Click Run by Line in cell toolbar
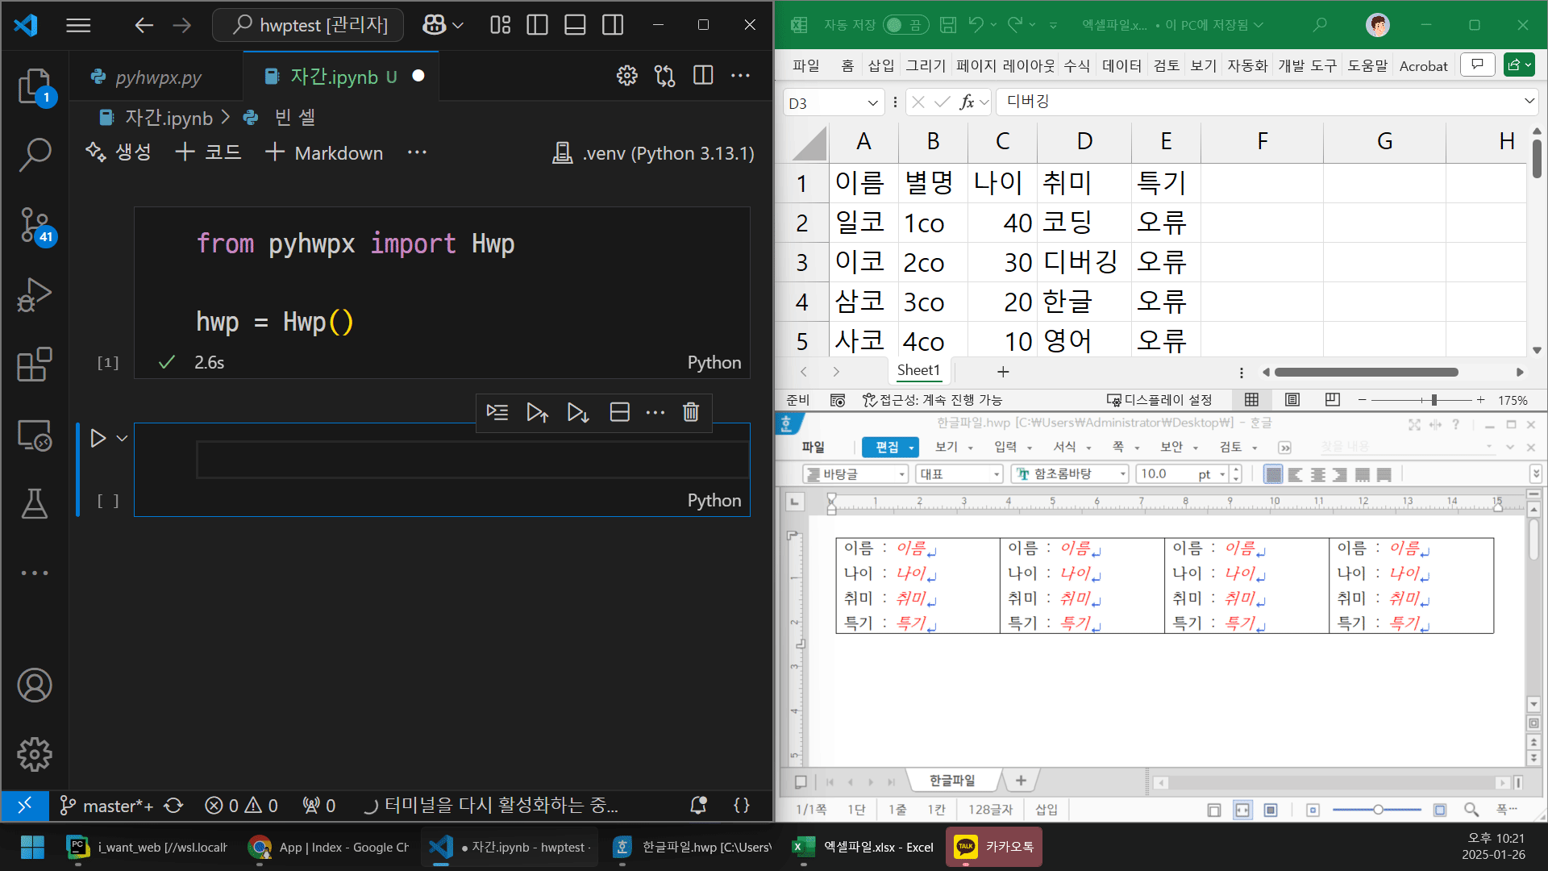This screenshot has width=1548, height=871. point(497,412)
